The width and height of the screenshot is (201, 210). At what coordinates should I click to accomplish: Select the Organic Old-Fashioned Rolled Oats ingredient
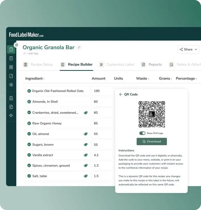click(58, 91)
